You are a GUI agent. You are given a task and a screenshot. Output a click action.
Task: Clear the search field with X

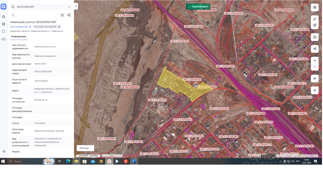pyautogui.click(x=69, y=7)
